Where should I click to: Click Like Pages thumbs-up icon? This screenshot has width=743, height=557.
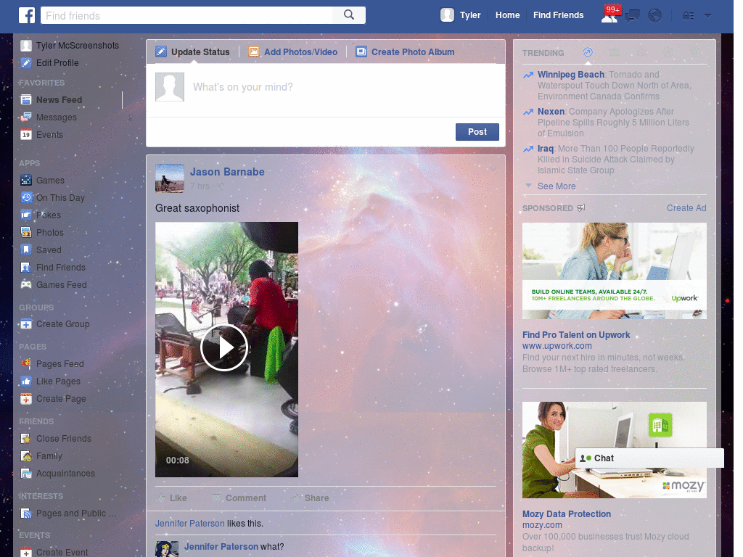26,381
